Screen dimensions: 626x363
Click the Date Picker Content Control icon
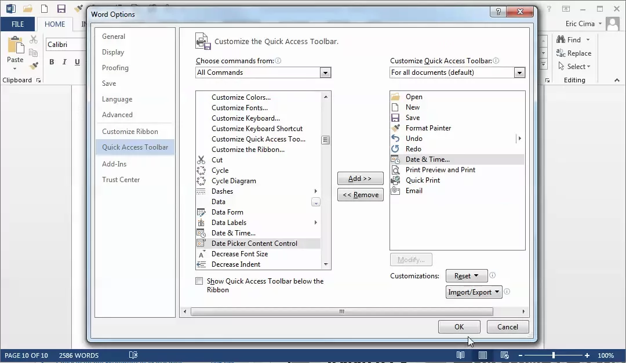click(201, 243)
